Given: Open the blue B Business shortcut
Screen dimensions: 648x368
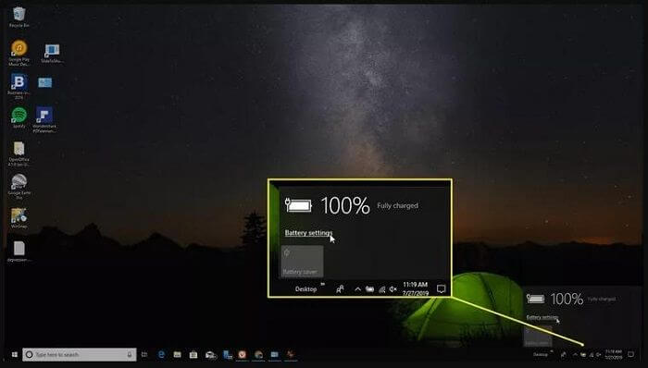Looking at the screenshot, I should tap(19, 86).
